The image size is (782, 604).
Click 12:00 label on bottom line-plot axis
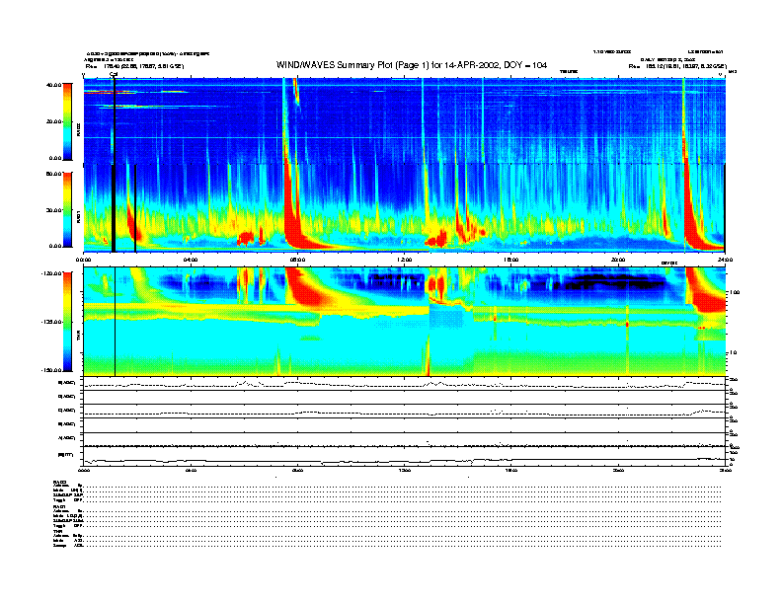[405, 471]
